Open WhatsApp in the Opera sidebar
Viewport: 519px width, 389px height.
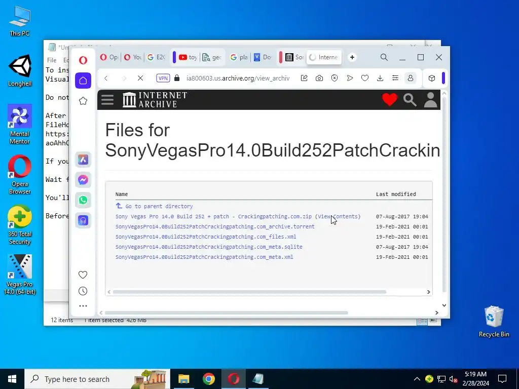[83, 200]
